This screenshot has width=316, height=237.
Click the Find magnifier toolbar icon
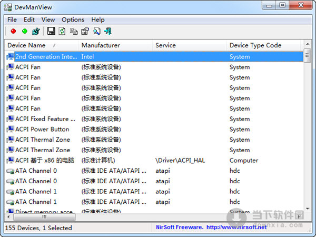[97, 31]
